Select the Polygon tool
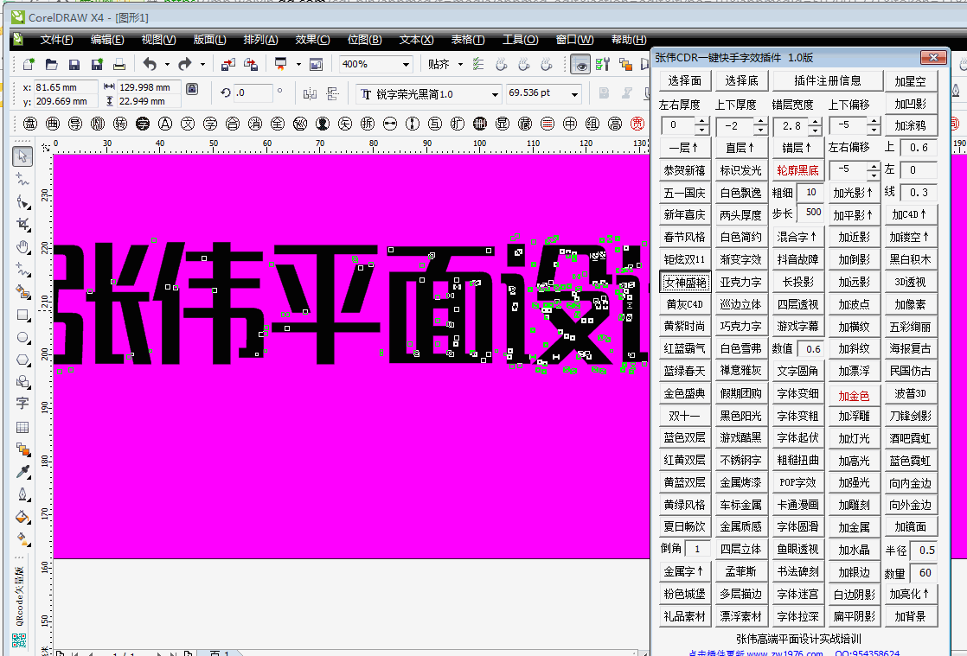The width and height of the screenshot is (967, 656). pyautogui.click(x=22, y=360)
